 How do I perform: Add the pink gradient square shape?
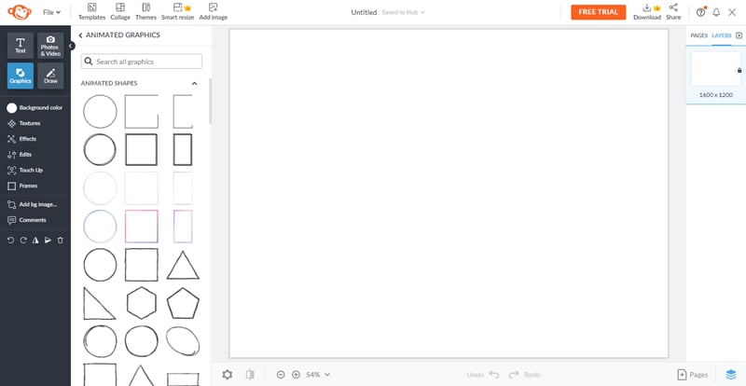click(x=142, y=226)
